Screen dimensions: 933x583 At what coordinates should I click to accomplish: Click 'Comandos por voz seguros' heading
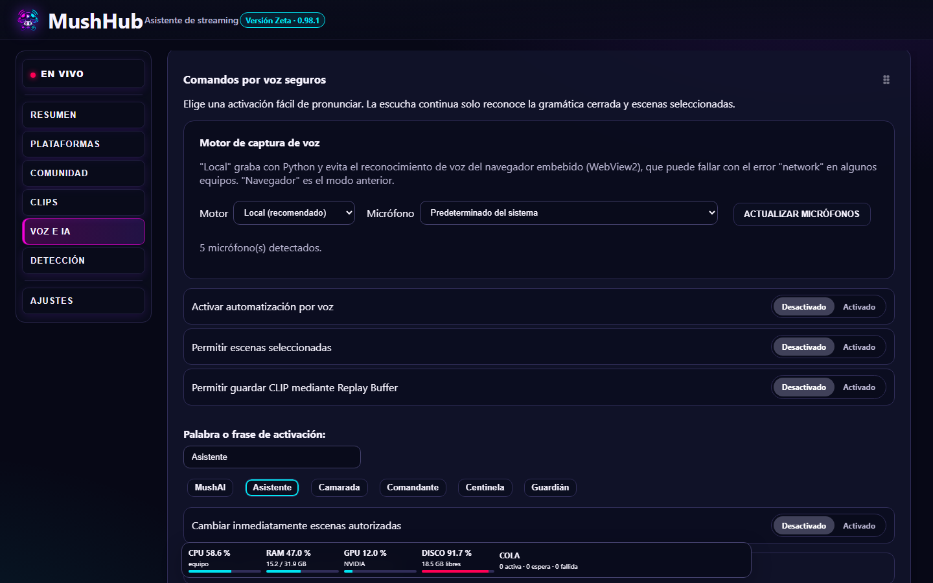coord(255,80)
